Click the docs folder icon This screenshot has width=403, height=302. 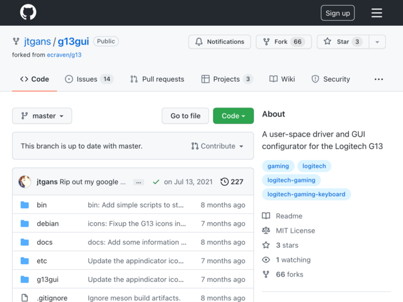point(25,242)
